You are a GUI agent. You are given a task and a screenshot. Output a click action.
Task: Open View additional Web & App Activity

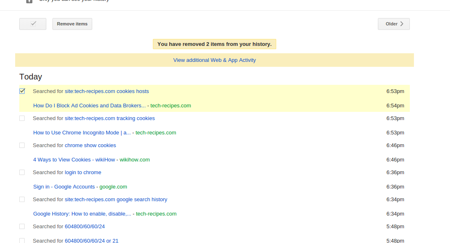pyautogui.click(x=214, y=60)
